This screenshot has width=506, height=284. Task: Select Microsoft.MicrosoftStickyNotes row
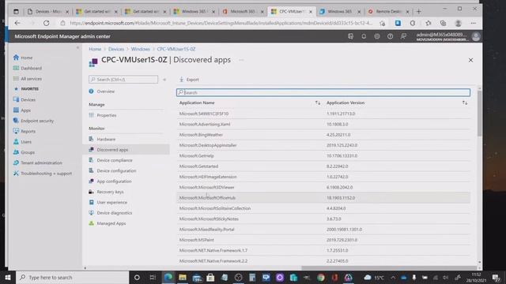coord(323,219)
